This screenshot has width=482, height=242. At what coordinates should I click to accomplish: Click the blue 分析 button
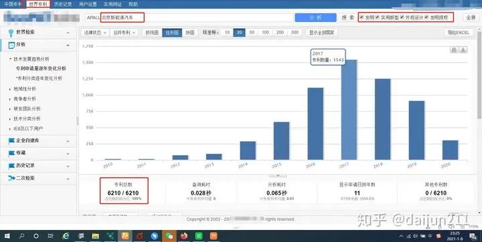click(316, 17)
